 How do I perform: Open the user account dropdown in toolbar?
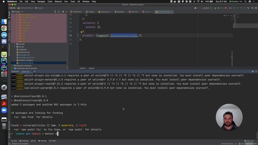196,8
